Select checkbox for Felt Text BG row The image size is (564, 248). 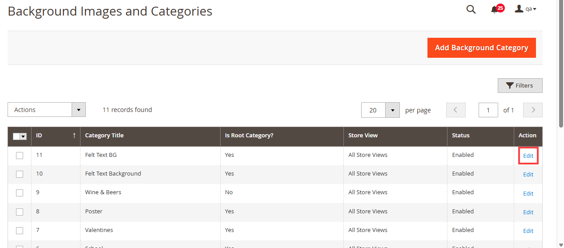click(x=20, y=156)
